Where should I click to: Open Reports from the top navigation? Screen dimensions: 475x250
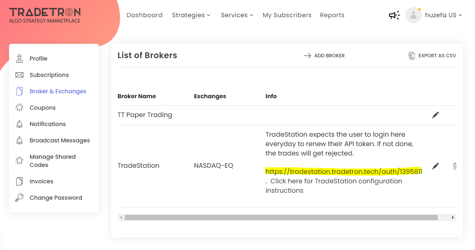click(x=332, y=15)
